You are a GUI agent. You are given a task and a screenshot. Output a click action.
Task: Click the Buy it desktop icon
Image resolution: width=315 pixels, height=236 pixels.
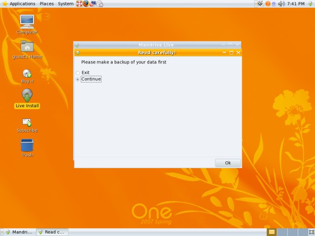tap(28, 76)
